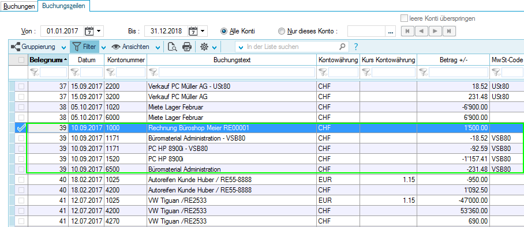The image size is (524, 227).
Task: Toggle the Filter toolbar button
Action: click(x=84, y=47)
